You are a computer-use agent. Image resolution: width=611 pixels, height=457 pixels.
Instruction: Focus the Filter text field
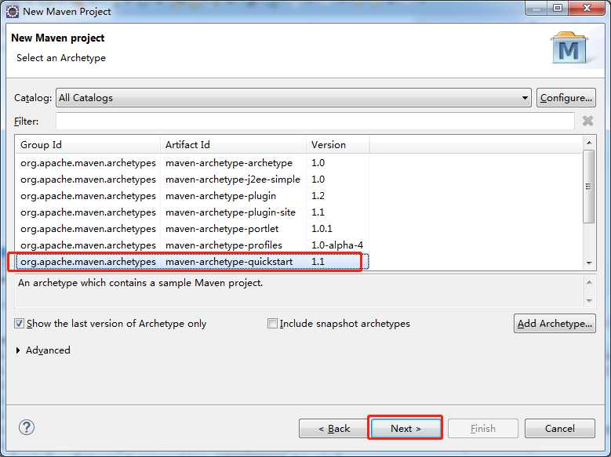tap(315, 122)
